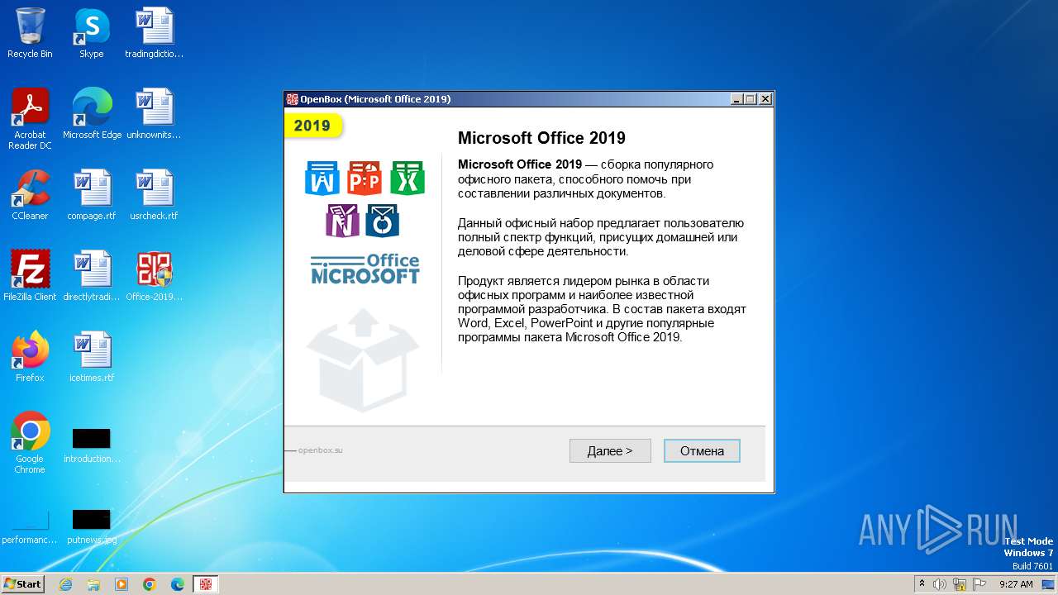1058x595 pixels.
Task: Minimize the OpenBox installer window
Action: pos(736,99)
